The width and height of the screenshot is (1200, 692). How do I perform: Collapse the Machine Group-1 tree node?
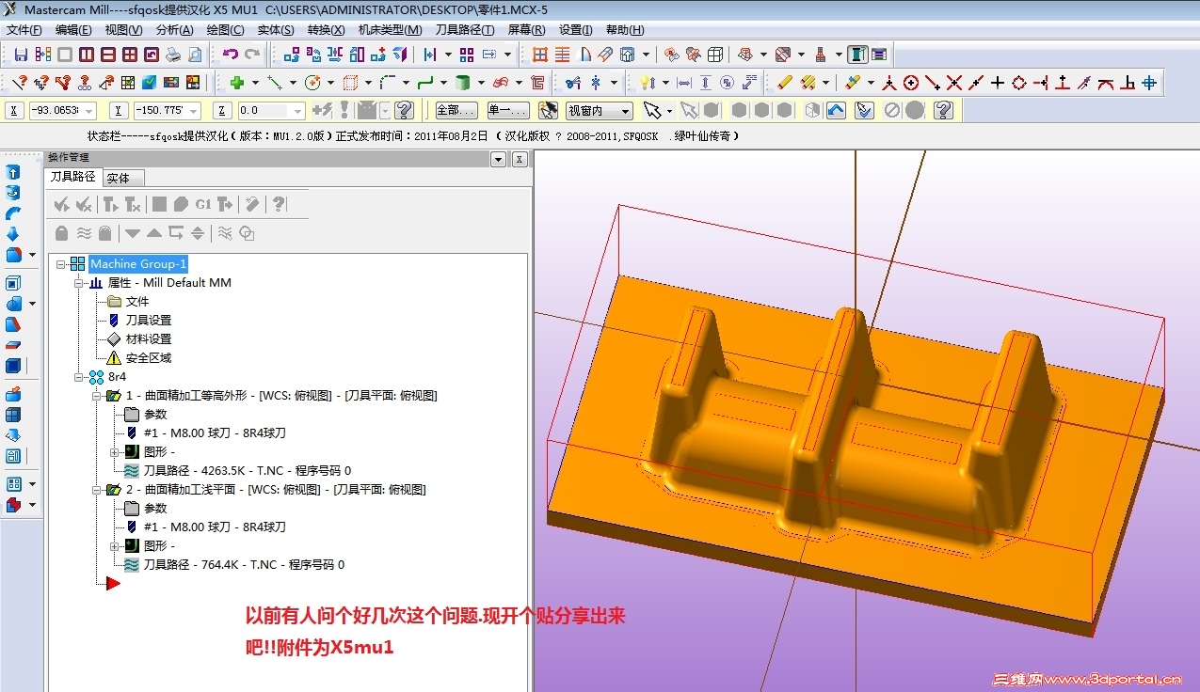[x=61, y=264]
